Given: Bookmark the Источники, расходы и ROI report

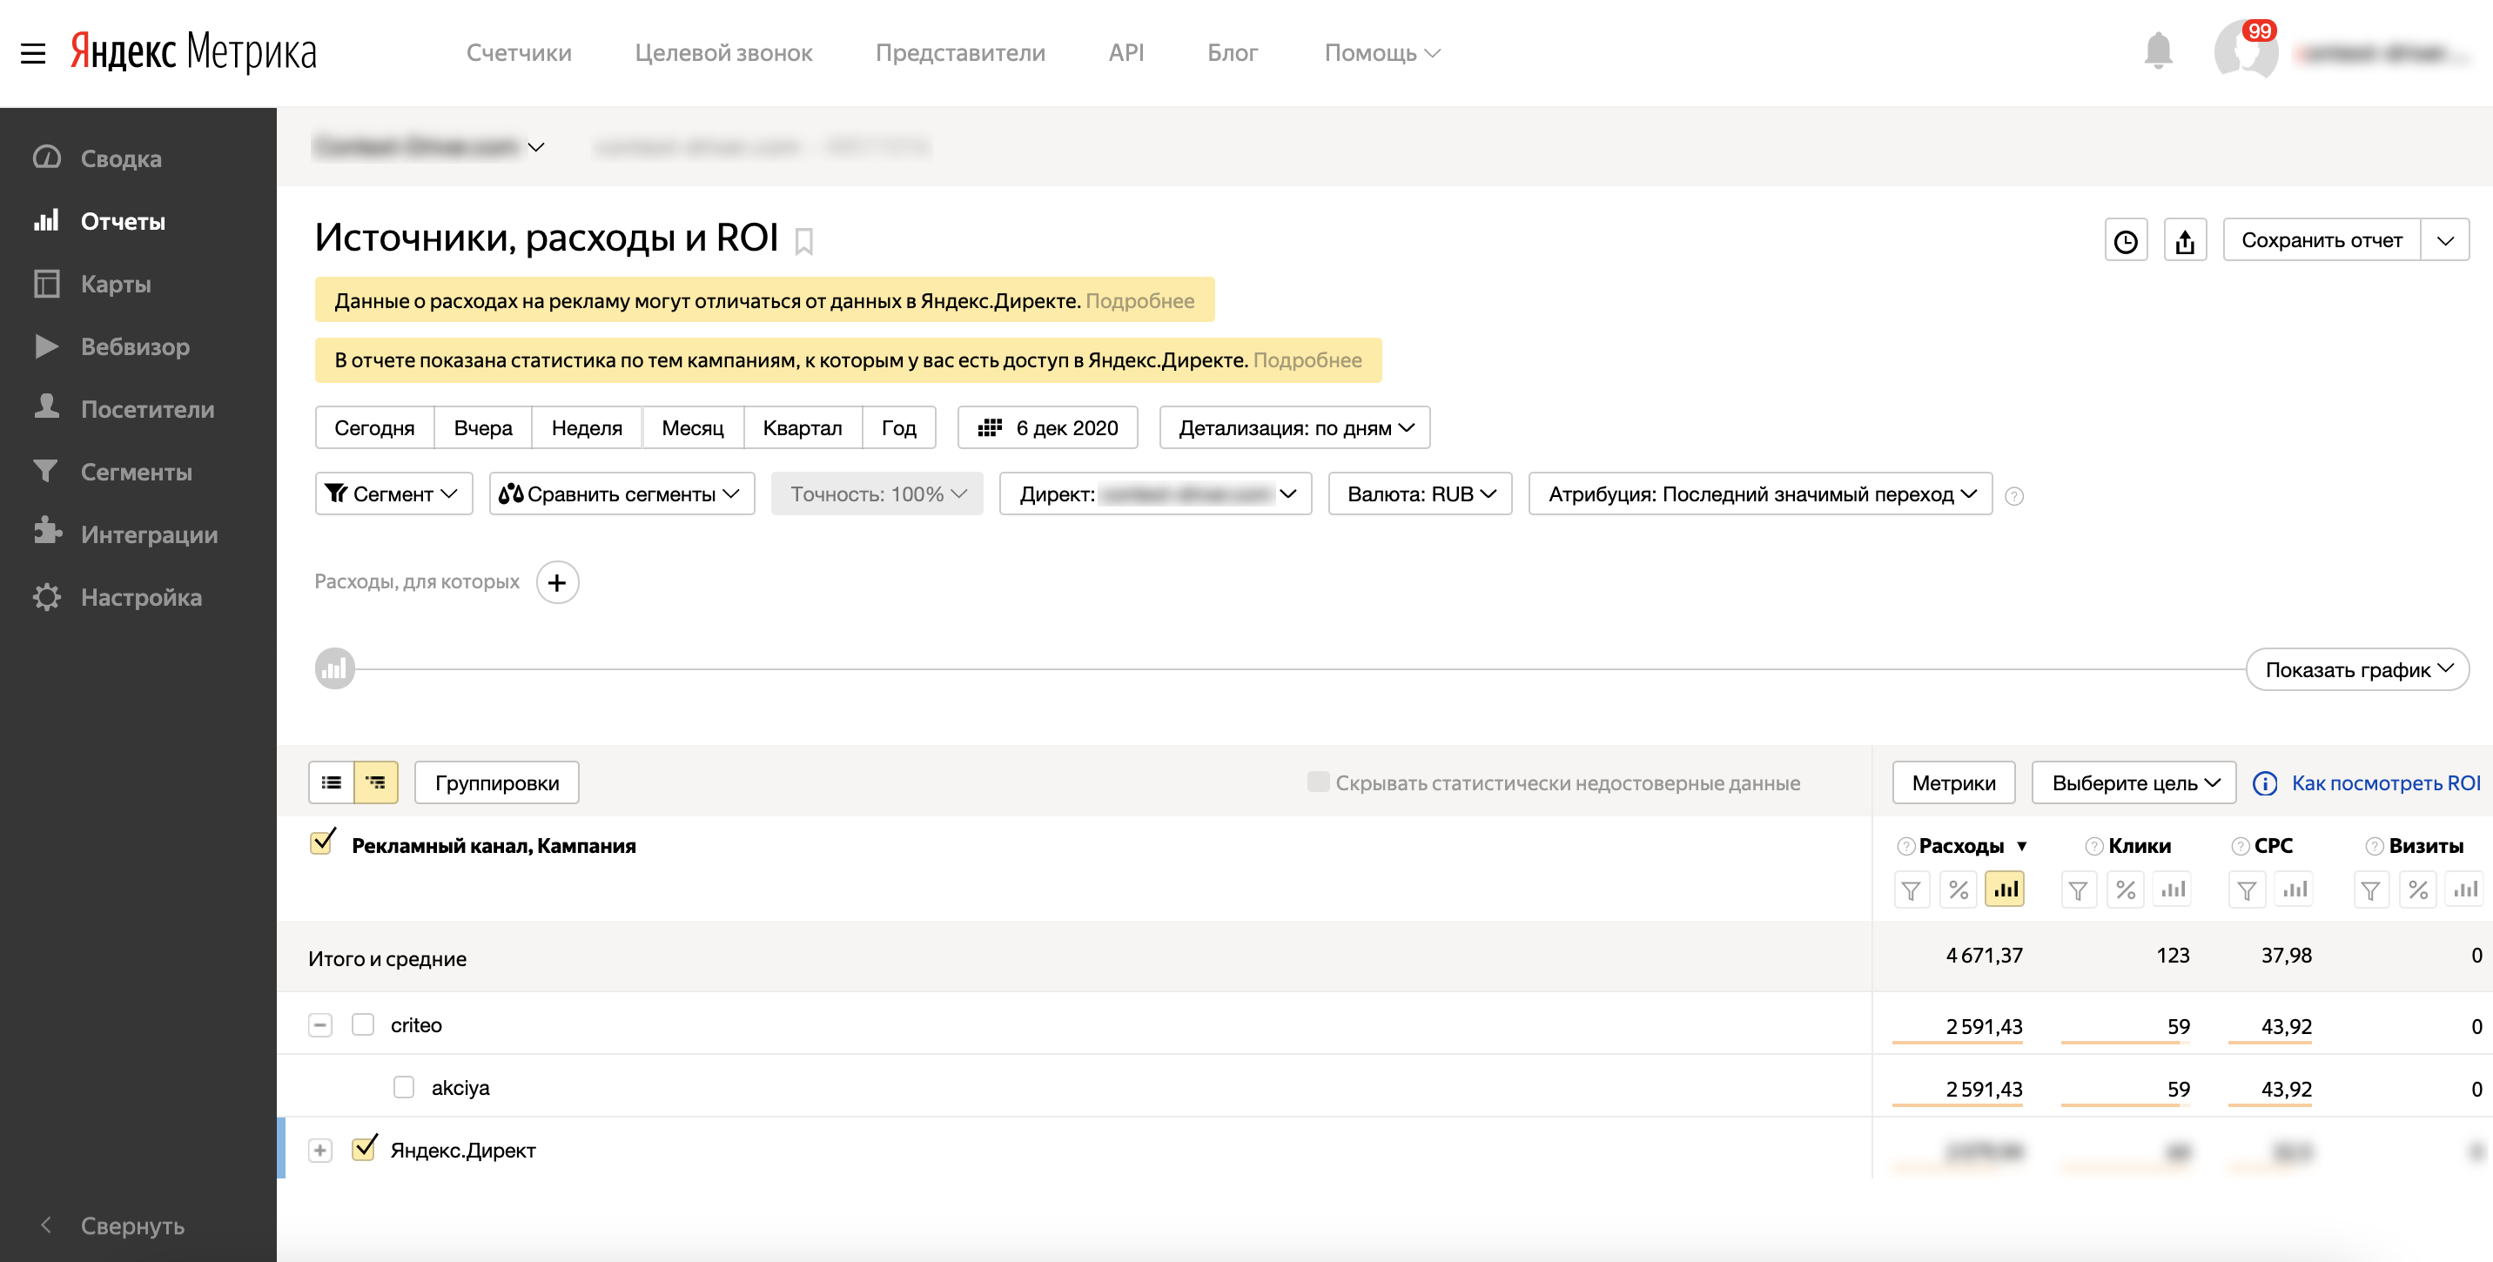Looking at the screenshot, I should [803, 240].
